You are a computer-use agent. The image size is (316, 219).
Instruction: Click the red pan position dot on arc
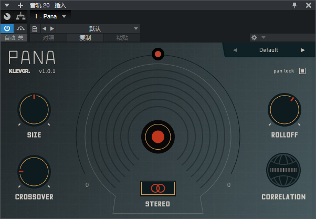pyautogui.click(x=158, y=54)
